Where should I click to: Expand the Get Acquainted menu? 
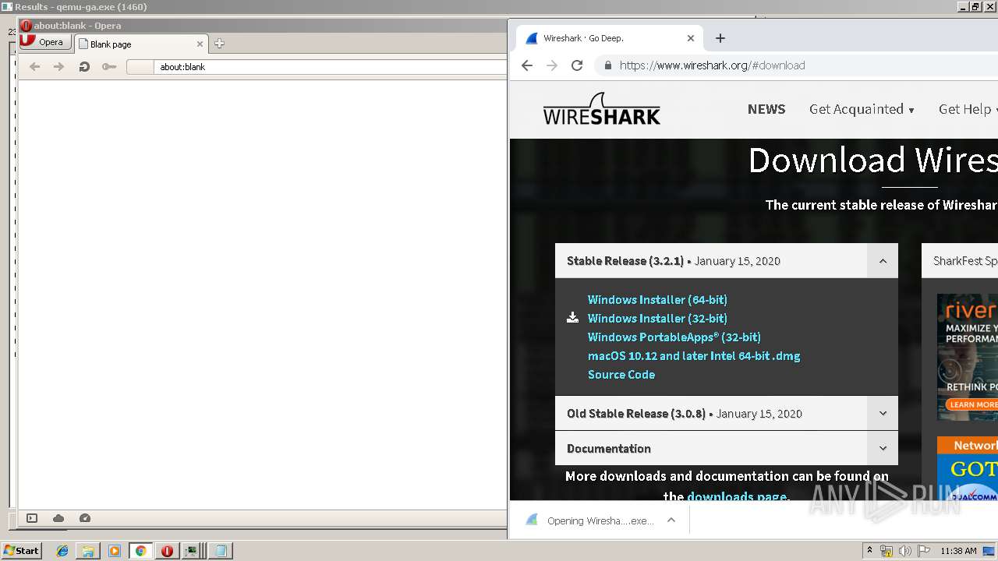point(862,109)
